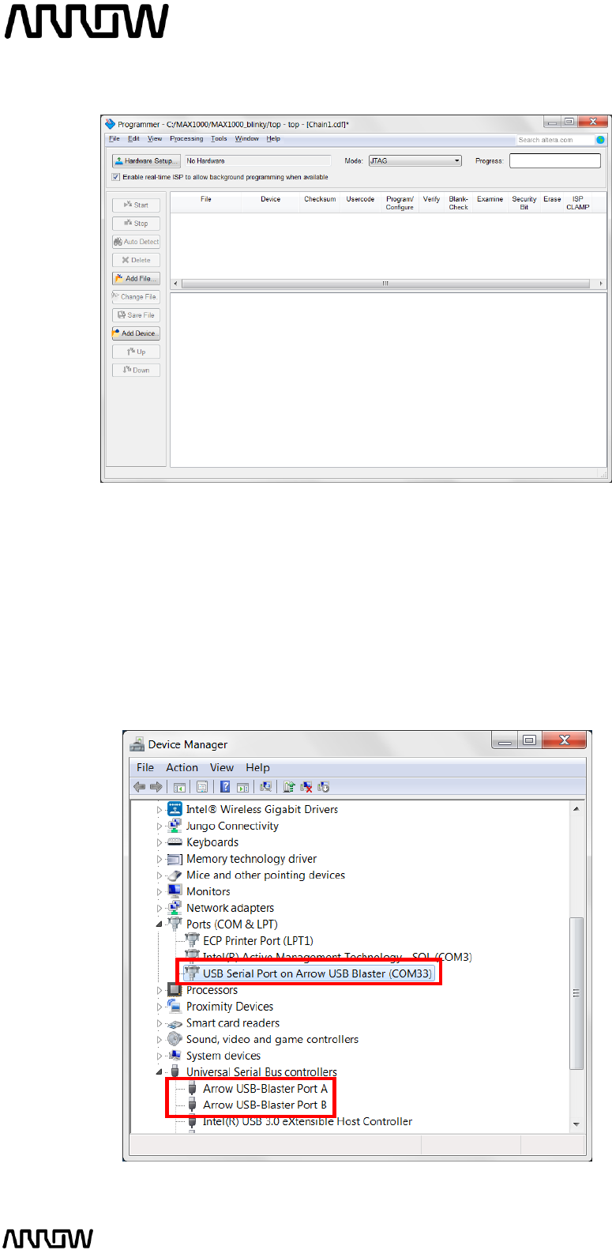Click the Processors category icon

point(175,990)
